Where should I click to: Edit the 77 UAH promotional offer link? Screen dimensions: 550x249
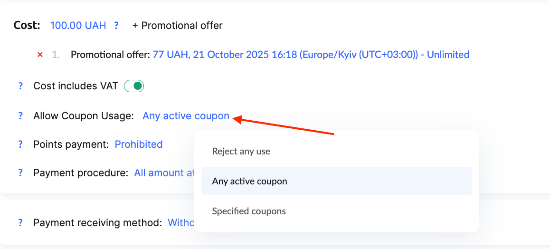[311, 55]
